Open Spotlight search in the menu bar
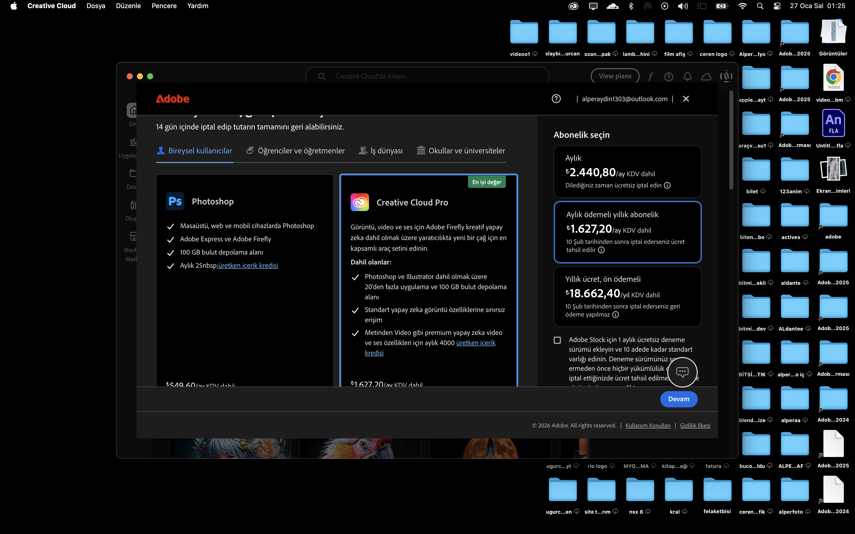 (x=760, y=6)
